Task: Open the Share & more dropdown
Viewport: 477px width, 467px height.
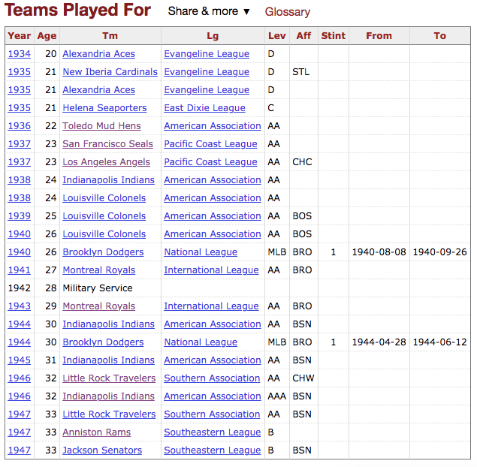Action: [x=209, y=11]
